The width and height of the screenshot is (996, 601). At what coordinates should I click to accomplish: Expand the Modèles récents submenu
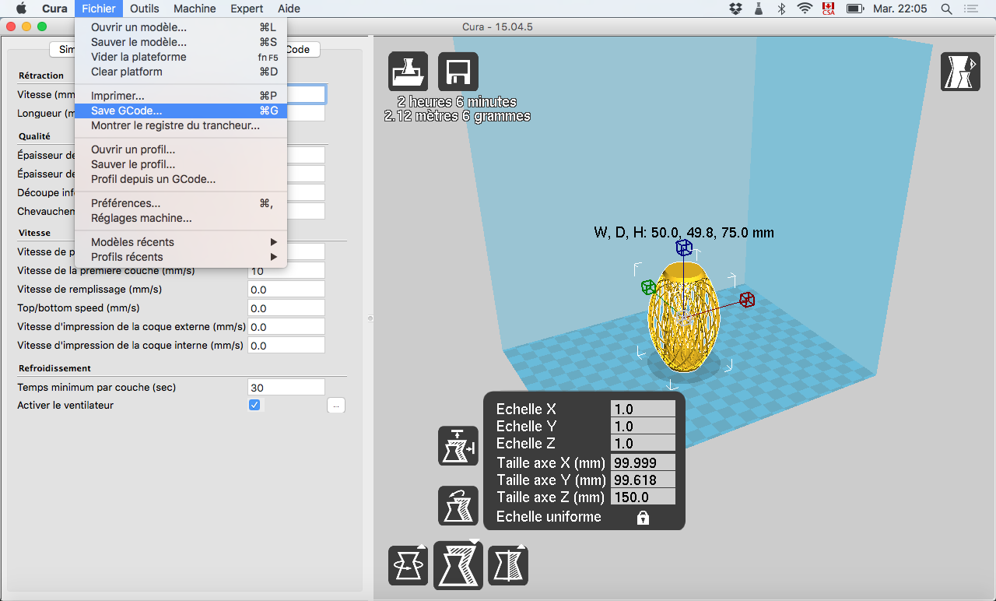[x=181, y=242]
